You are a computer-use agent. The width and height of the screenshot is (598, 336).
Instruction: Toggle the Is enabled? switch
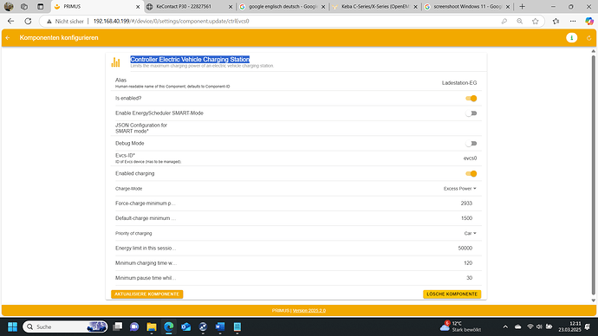[x=471, y=98]
